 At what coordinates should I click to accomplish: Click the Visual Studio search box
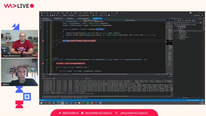tap(108, 13)
